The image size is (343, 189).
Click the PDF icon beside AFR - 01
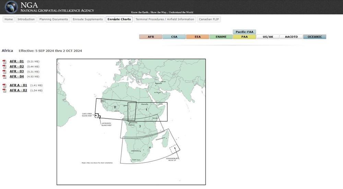point(4,62)
